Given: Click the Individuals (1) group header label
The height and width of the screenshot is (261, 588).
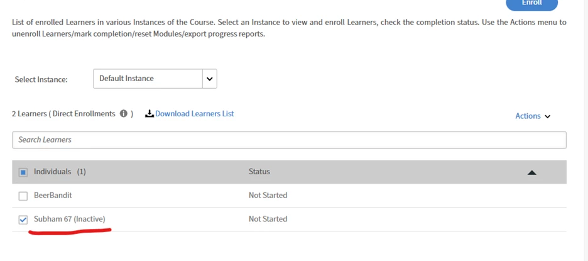Looking at the screenshot, I should (60, 172).
